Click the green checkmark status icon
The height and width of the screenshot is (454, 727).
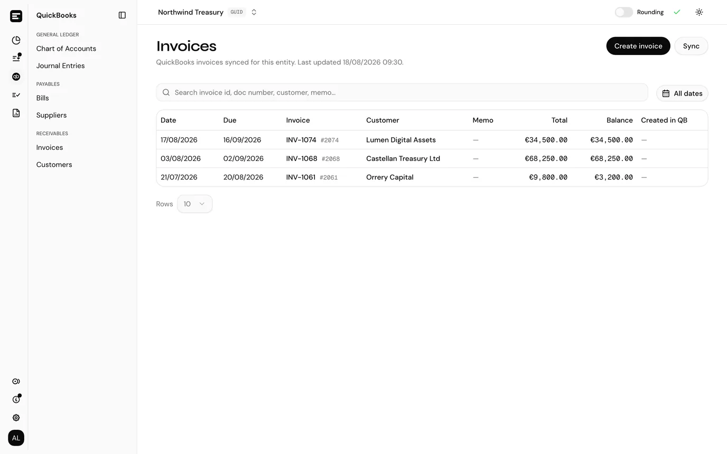(677, 12)
